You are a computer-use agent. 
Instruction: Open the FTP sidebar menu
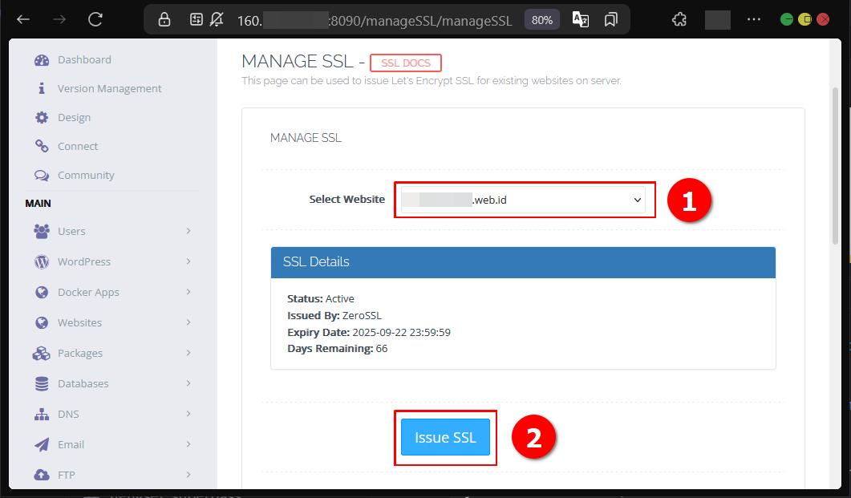(67, 476)
